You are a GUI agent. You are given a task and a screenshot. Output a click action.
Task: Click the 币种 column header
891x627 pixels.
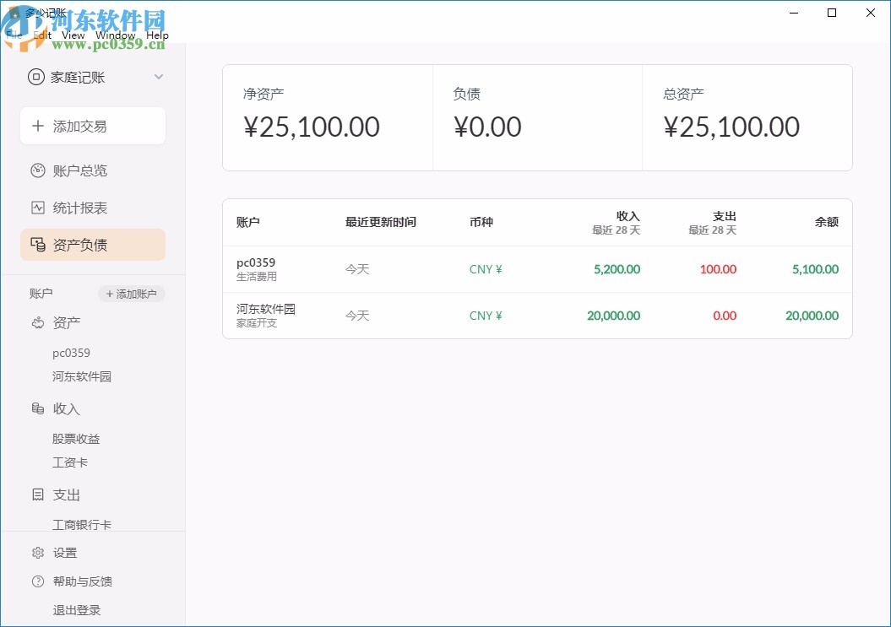(x=481, y=222)
